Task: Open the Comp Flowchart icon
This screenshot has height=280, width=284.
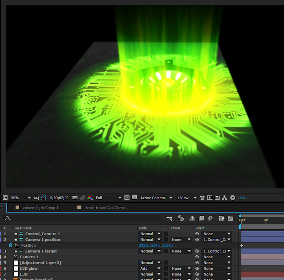Action: click(225, 197)
